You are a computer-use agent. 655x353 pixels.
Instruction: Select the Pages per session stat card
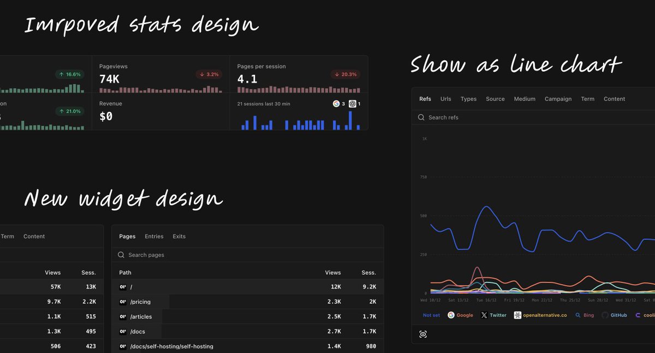(x=299, y=74)
